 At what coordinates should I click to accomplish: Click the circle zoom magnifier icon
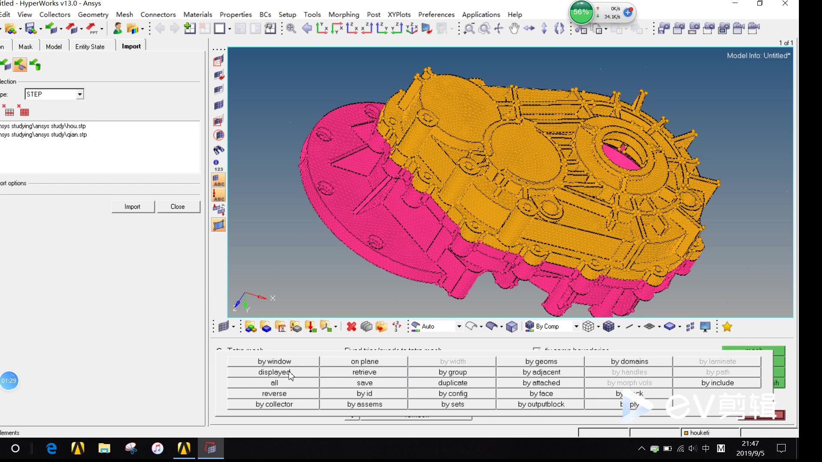(x=484, y=29)
